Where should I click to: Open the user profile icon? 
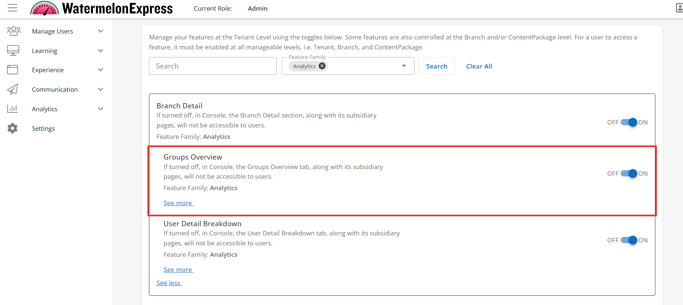pyautogui.click(x=679, y=8)
